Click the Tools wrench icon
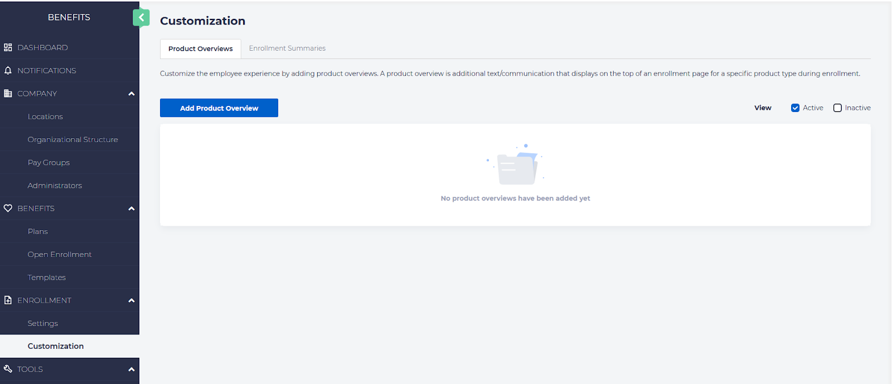The image size is (892, 384). pyautogui.click(x=8, y=369)
